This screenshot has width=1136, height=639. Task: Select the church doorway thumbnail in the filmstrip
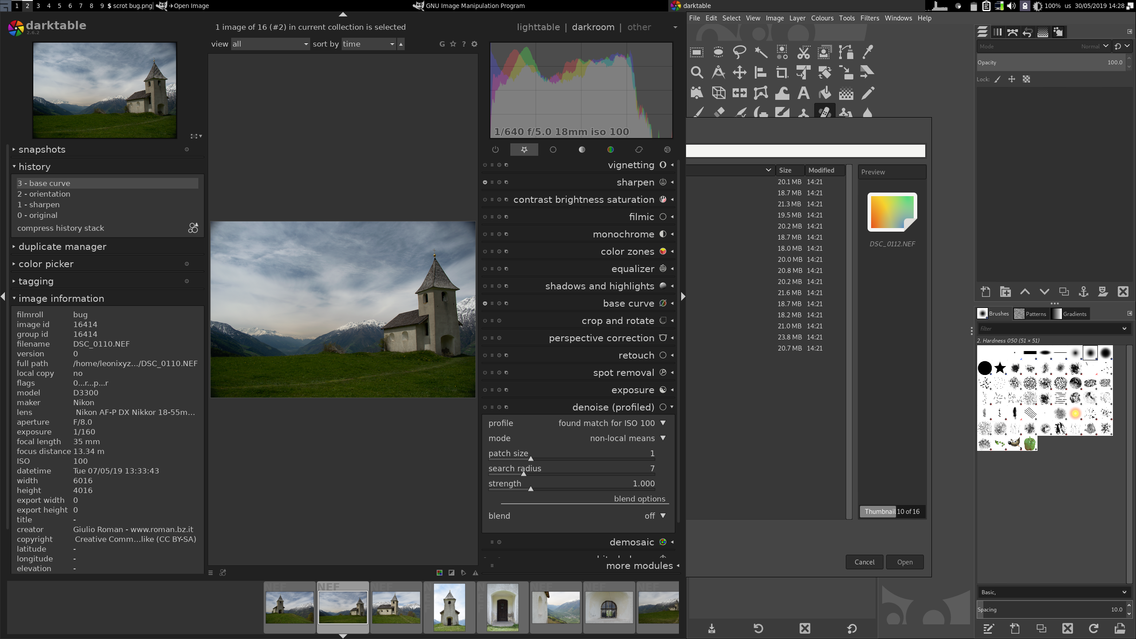click(502, 607)
